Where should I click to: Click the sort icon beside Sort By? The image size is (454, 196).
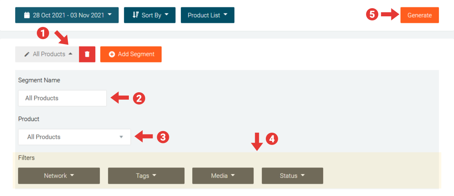[x=136, y=15]
